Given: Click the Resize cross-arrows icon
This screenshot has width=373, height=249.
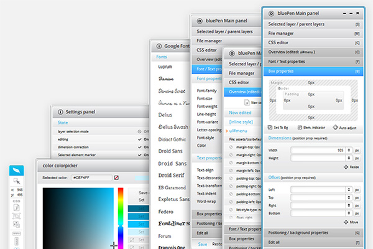Looking at the screenshot, I should point(346,167).
